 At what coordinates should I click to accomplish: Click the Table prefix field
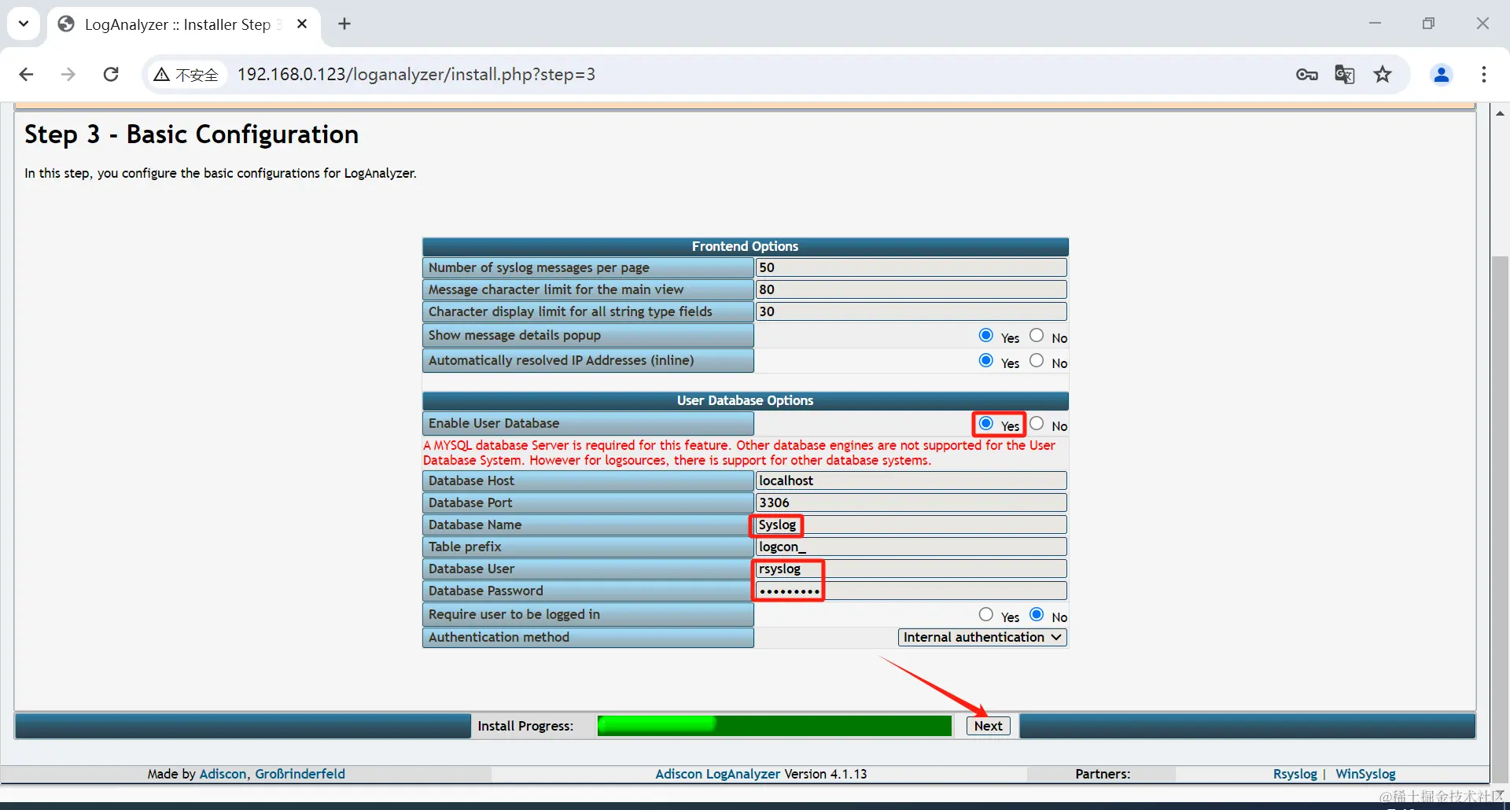coord(911,547)
